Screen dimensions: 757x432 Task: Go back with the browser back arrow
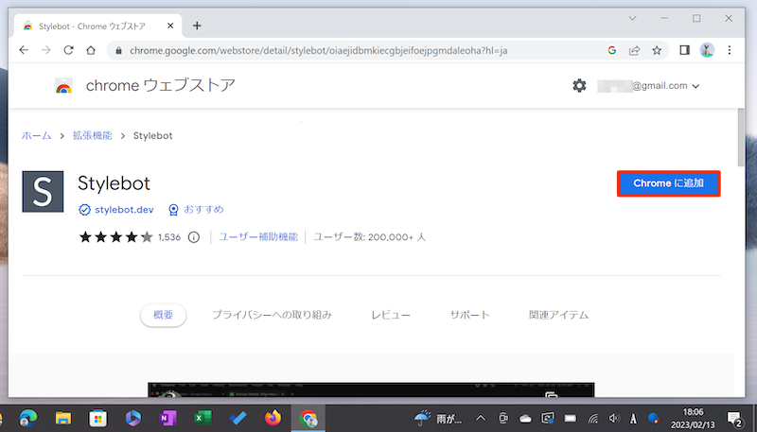pos(23,50)
